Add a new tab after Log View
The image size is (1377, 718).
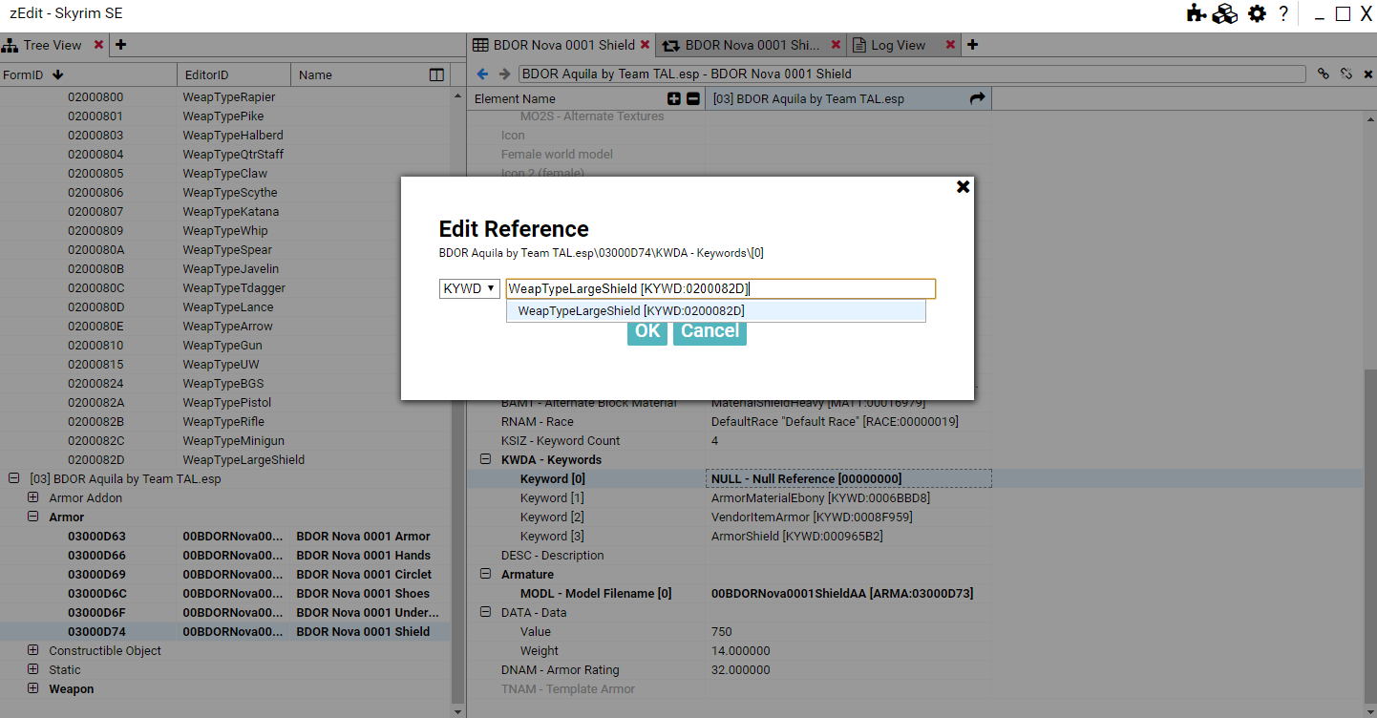972,45
